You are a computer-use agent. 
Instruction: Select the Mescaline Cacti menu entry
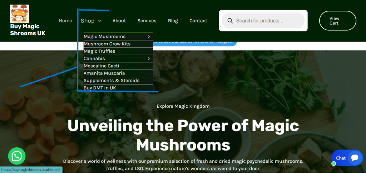(101, 66)
